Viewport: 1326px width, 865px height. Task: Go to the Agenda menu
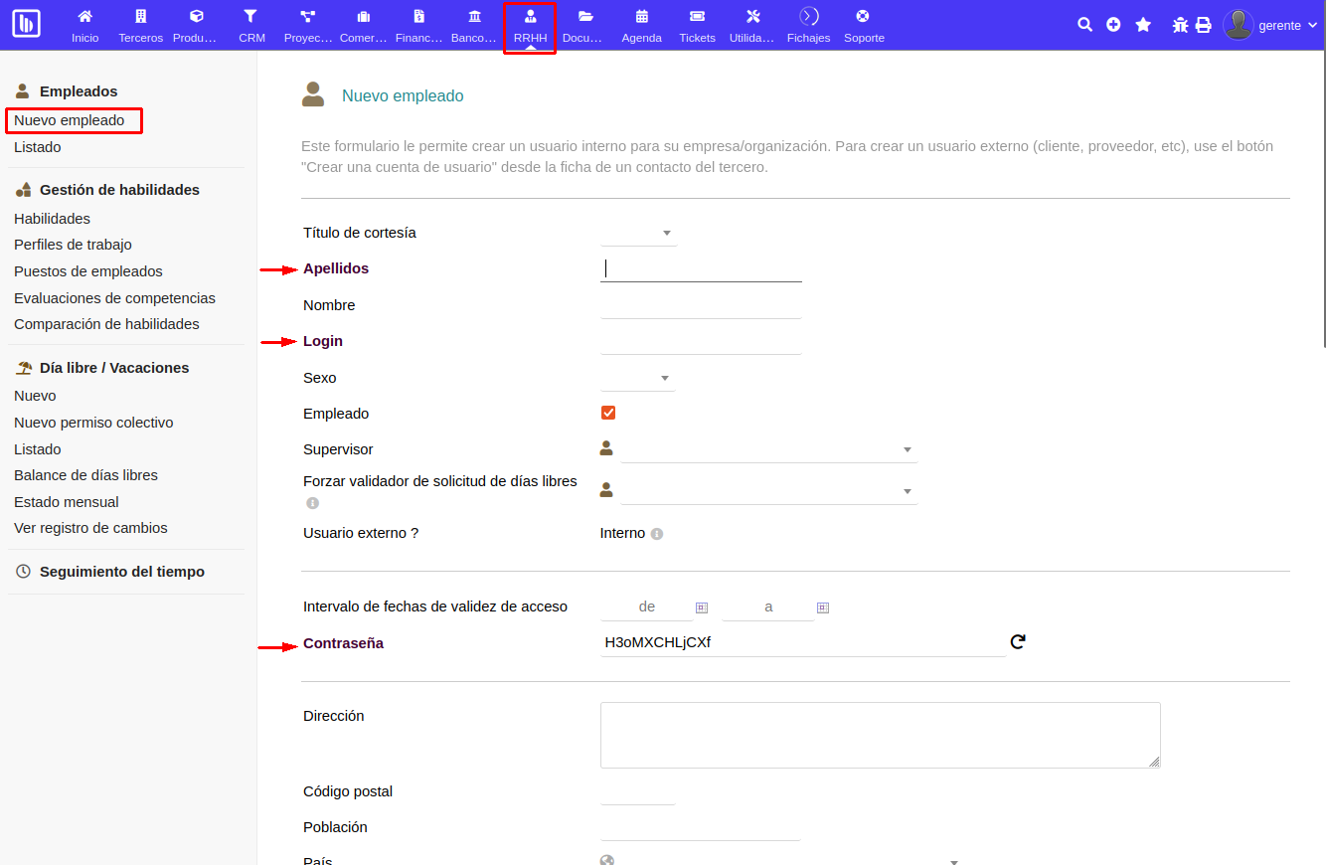pos(641,26)
